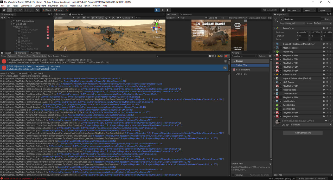Open Shaded draw mode dropdown
This screenshot has width=333, height=180.
coord(65,18)
